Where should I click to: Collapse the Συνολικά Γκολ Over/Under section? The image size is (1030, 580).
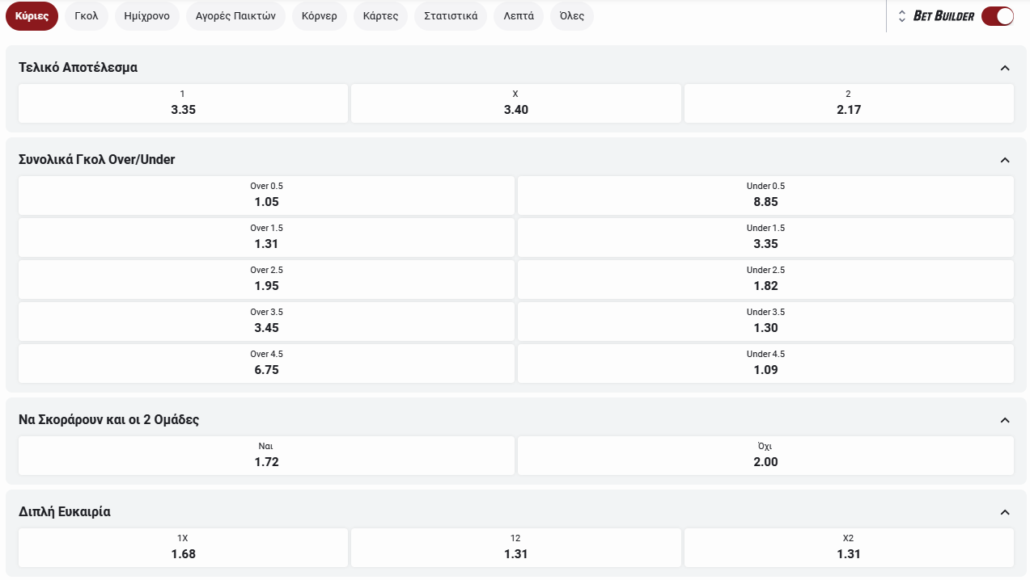(x=1005, y=160)
